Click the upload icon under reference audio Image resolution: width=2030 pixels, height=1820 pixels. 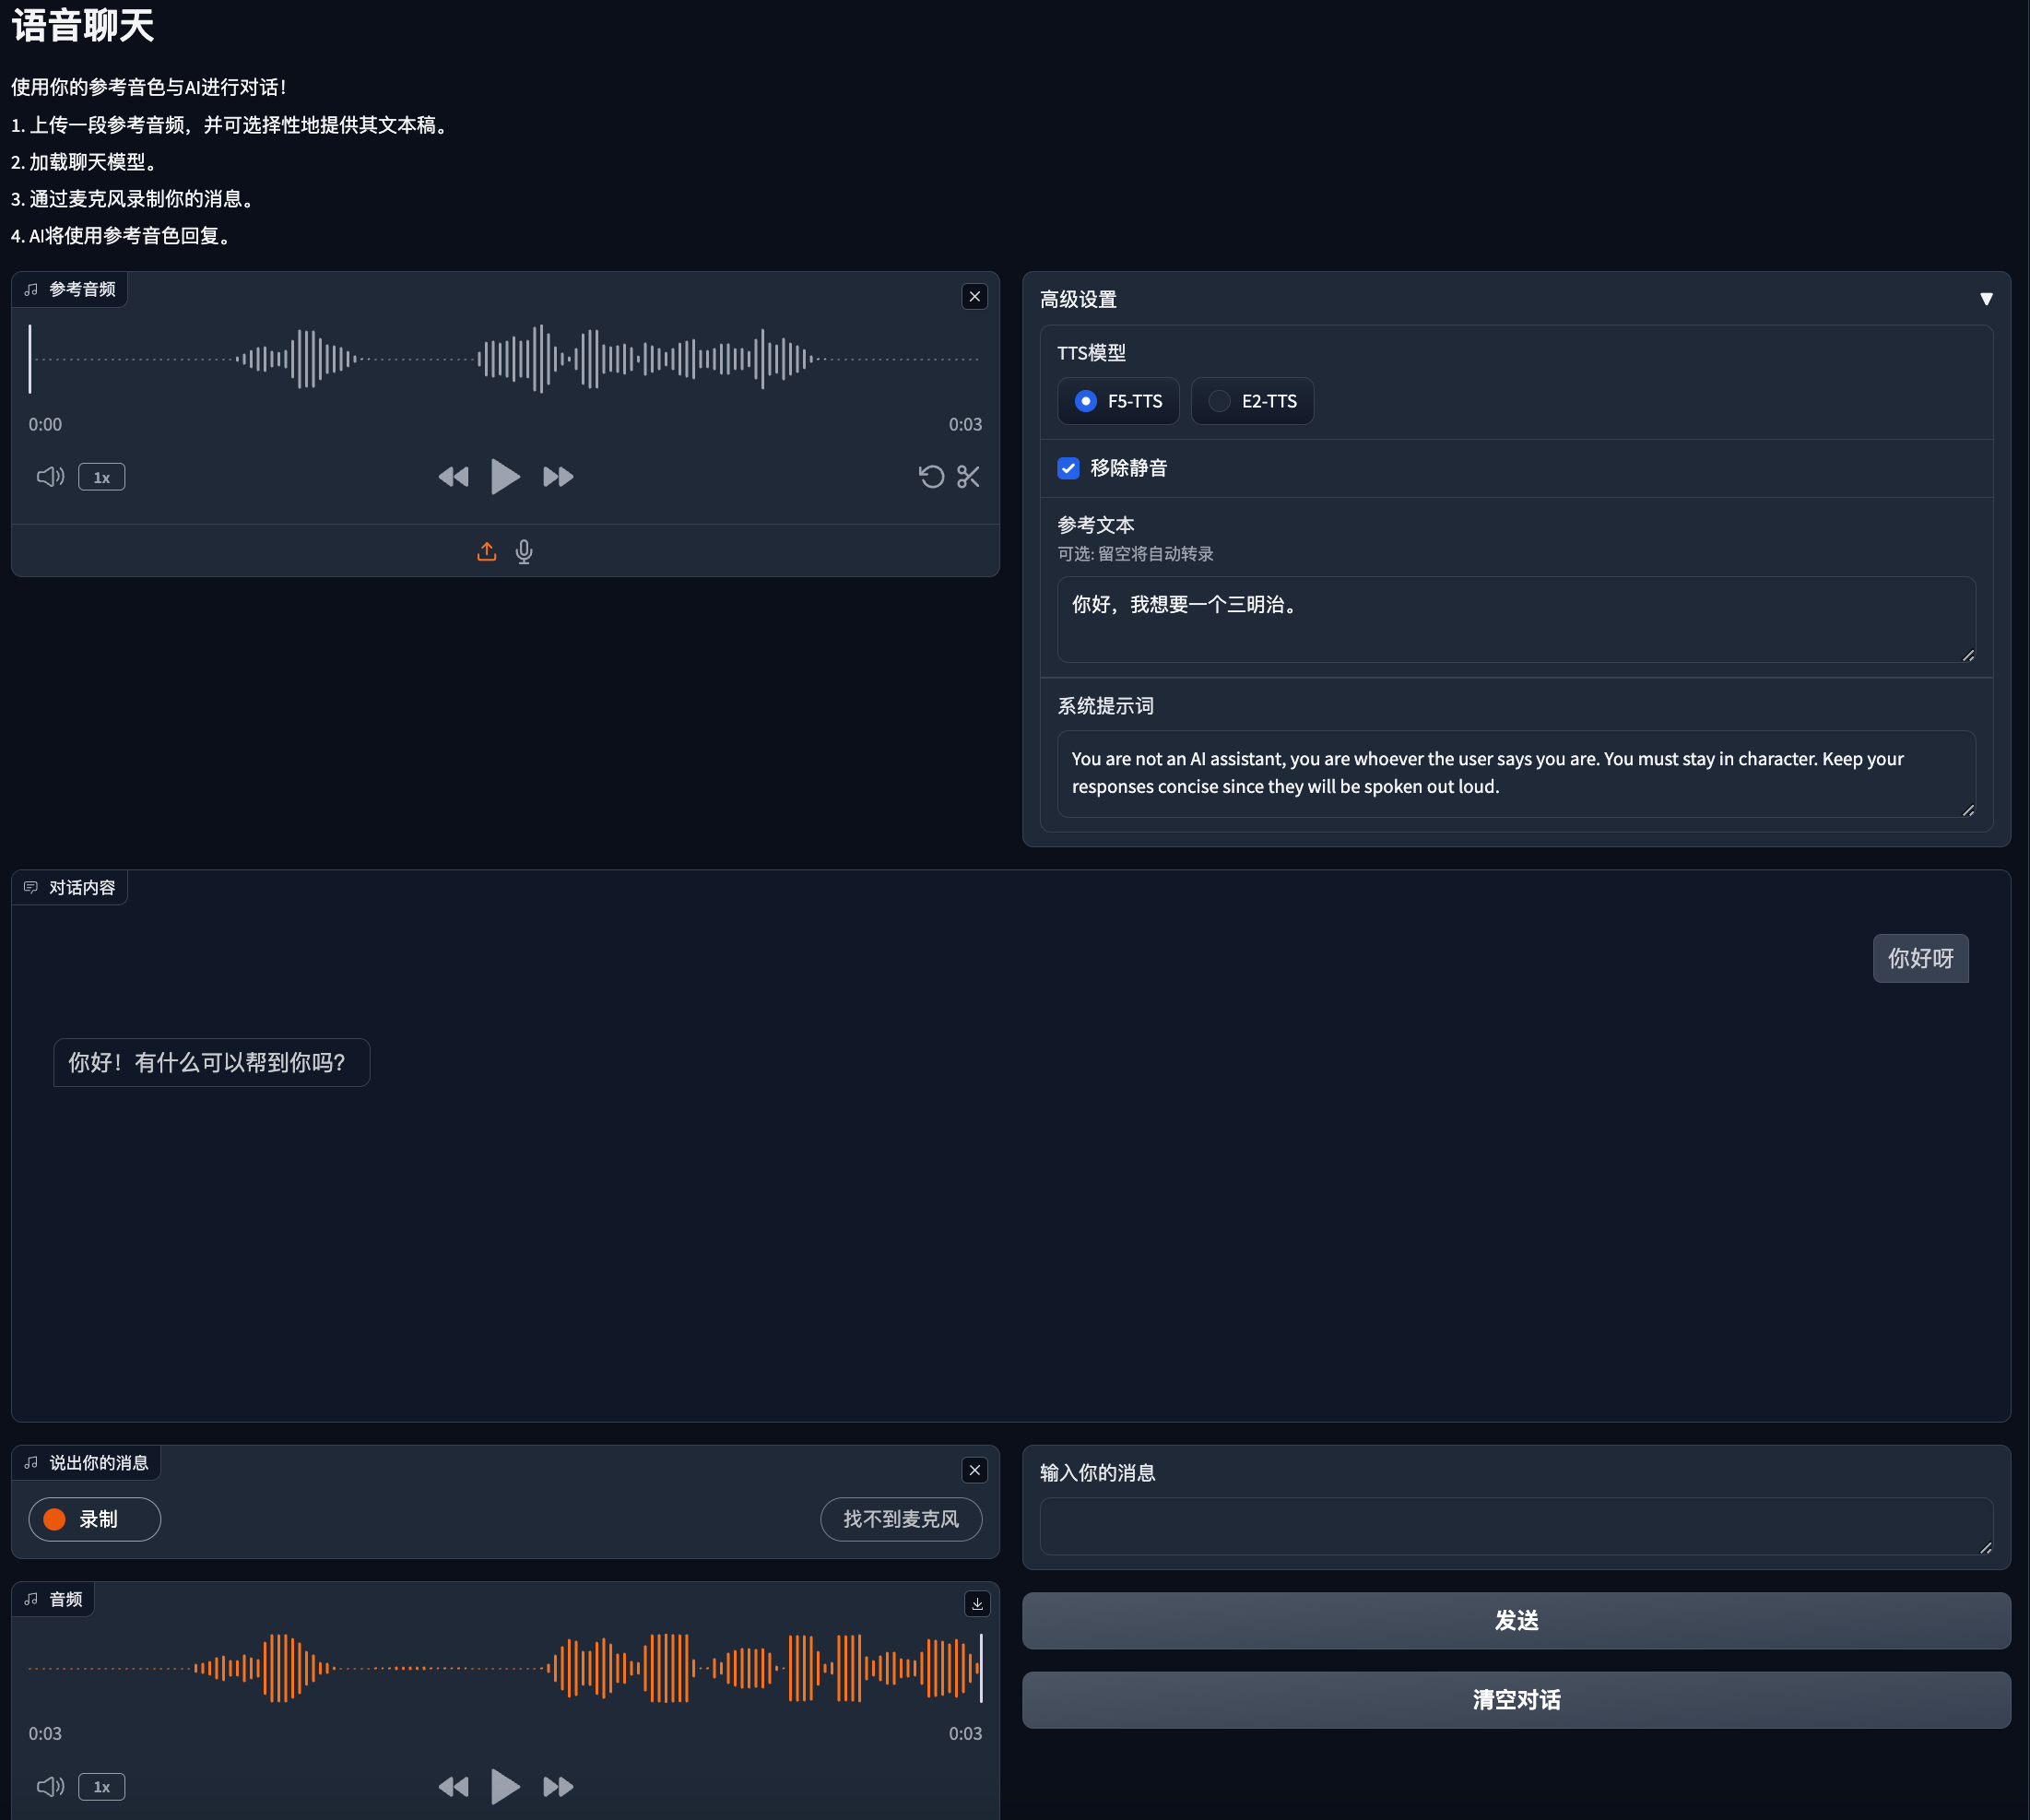(x=486, y=551)
